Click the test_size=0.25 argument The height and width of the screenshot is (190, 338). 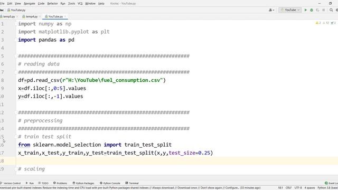[x=189, y=153]
